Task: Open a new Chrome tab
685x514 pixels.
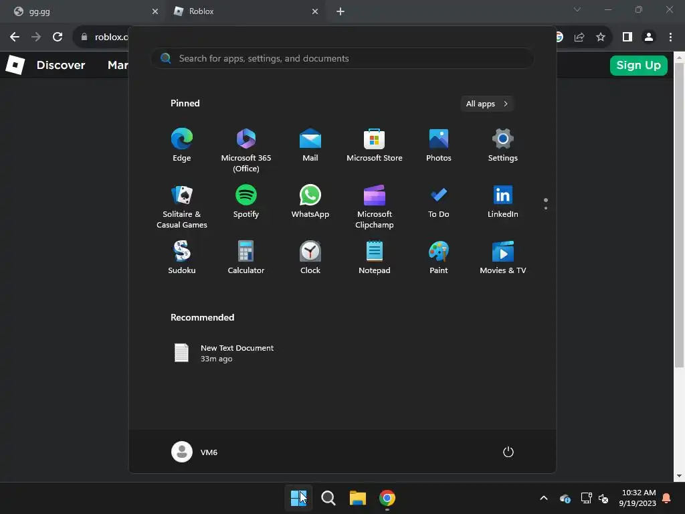Action: (340, 11)
